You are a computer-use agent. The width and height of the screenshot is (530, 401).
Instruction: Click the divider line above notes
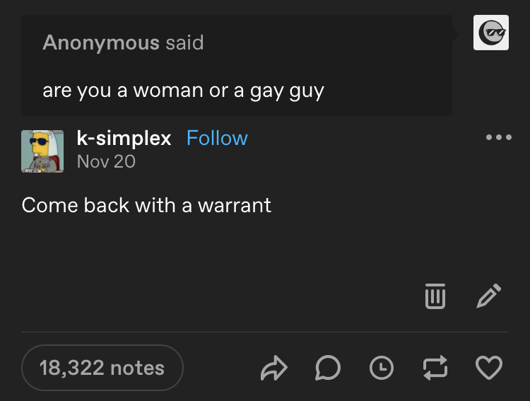pyautogui.click(x=265, y=332)
